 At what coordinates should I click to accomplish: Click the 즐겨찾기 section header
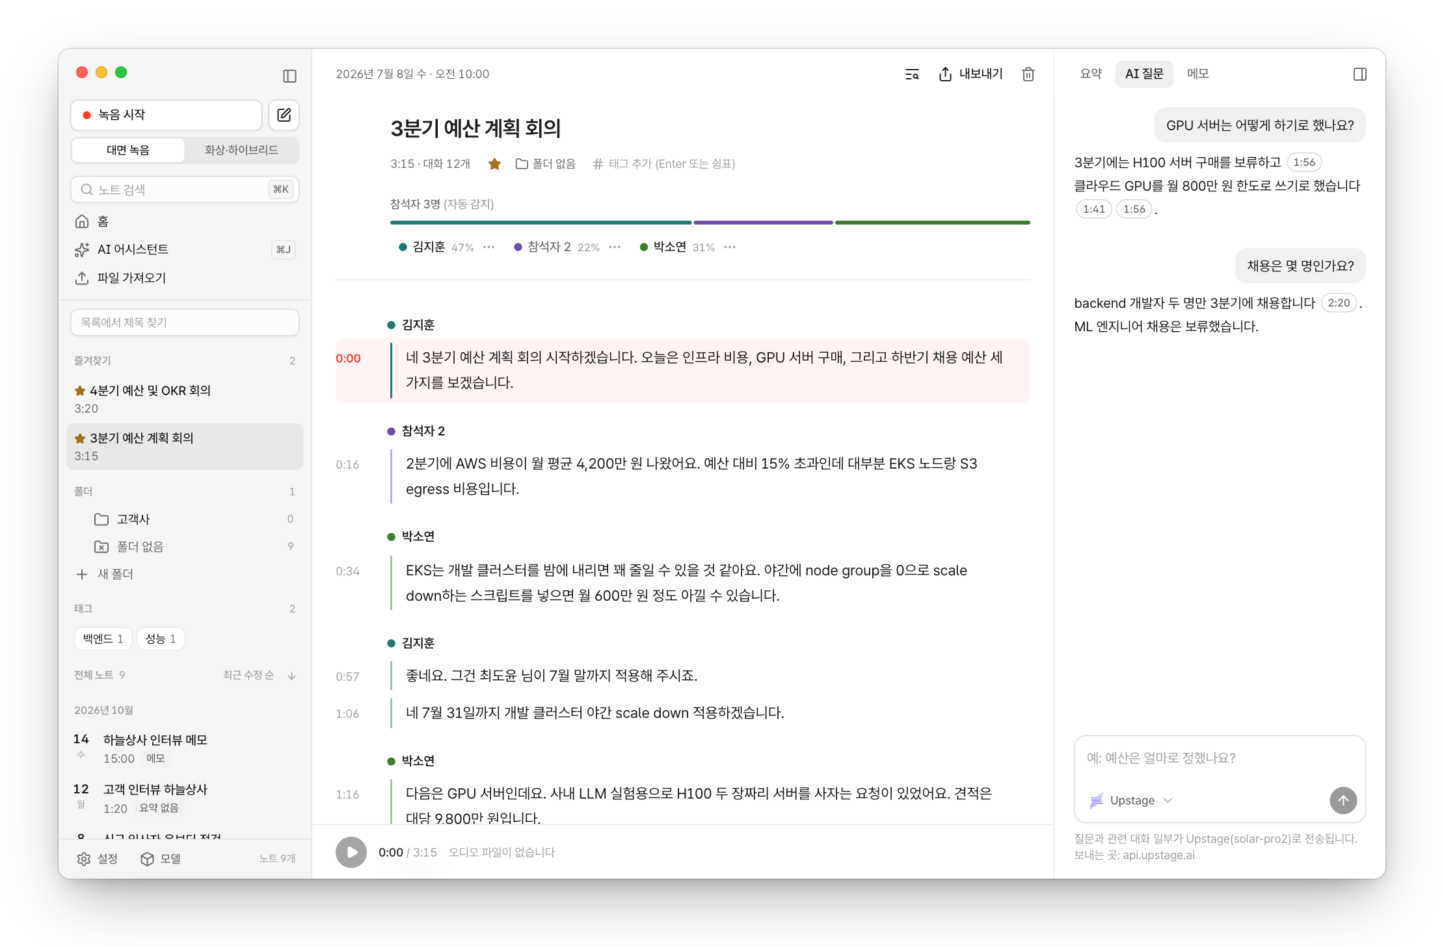92,361
